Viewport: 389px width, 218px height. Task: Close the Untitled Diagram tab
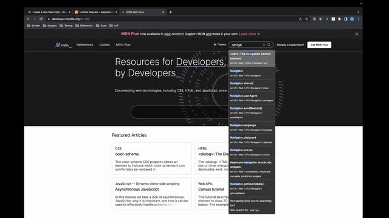pyautogui.click(x=116, y=12)
